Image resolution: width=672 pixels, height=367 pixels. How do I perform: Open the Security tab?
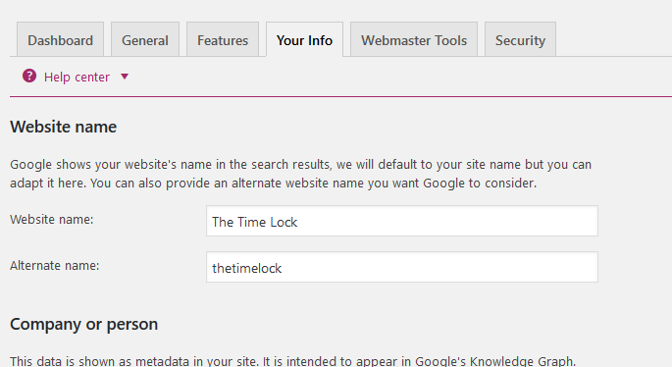pyautogui.click(x=520, y=39)
